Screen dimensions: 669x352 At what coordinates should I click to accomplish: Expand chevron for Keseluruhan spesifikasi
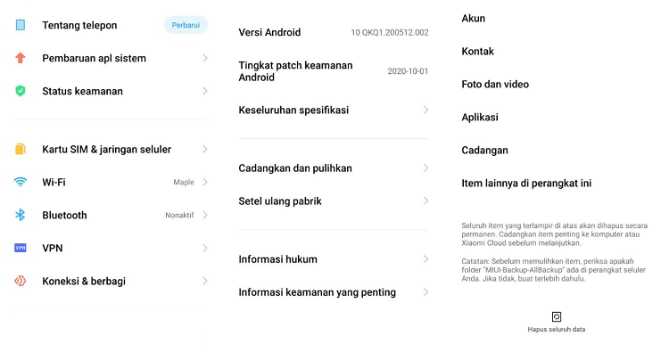point(425,110)
